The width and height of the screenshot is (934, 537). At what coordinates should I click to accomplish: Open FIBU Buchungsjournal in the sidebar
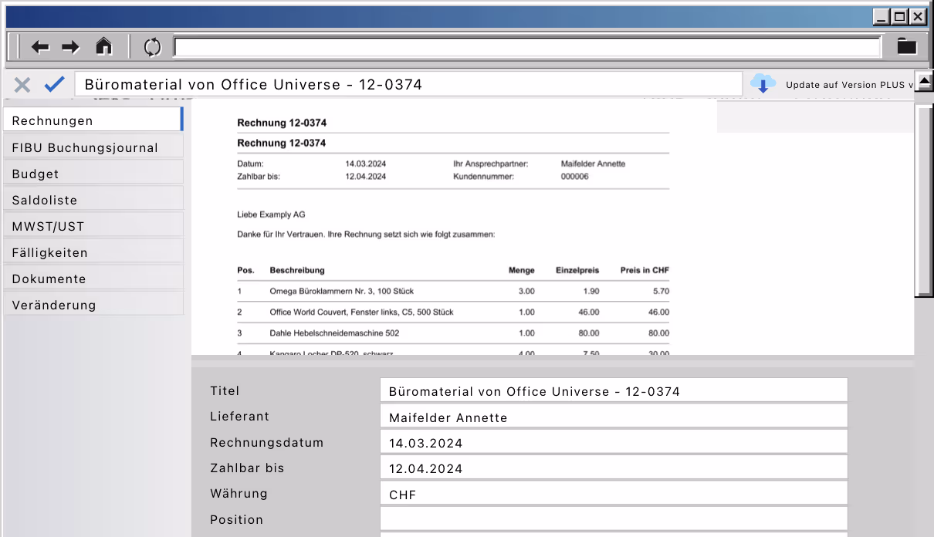[x=93, y=147]
